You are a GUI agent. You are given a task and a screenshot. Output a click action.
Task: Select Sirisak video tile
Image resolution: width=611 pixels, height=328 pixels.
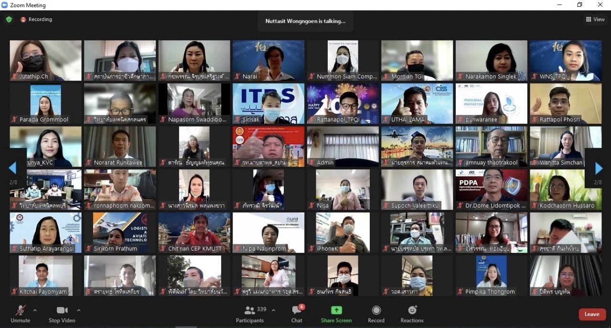(268, 103)
